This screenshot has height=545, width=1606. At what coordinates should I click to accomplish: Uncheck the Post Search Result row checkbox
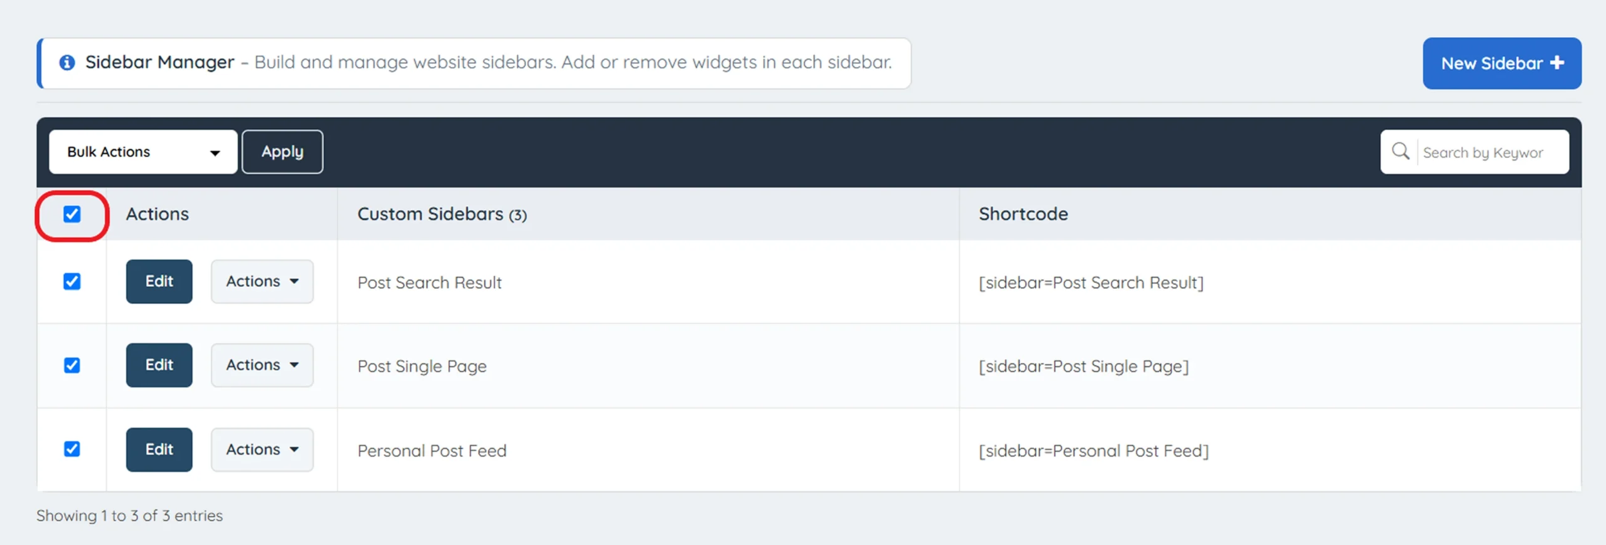coord(72,281)
